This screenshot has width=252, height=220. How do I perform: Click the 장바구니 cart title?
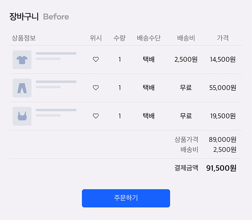point(24,17)
